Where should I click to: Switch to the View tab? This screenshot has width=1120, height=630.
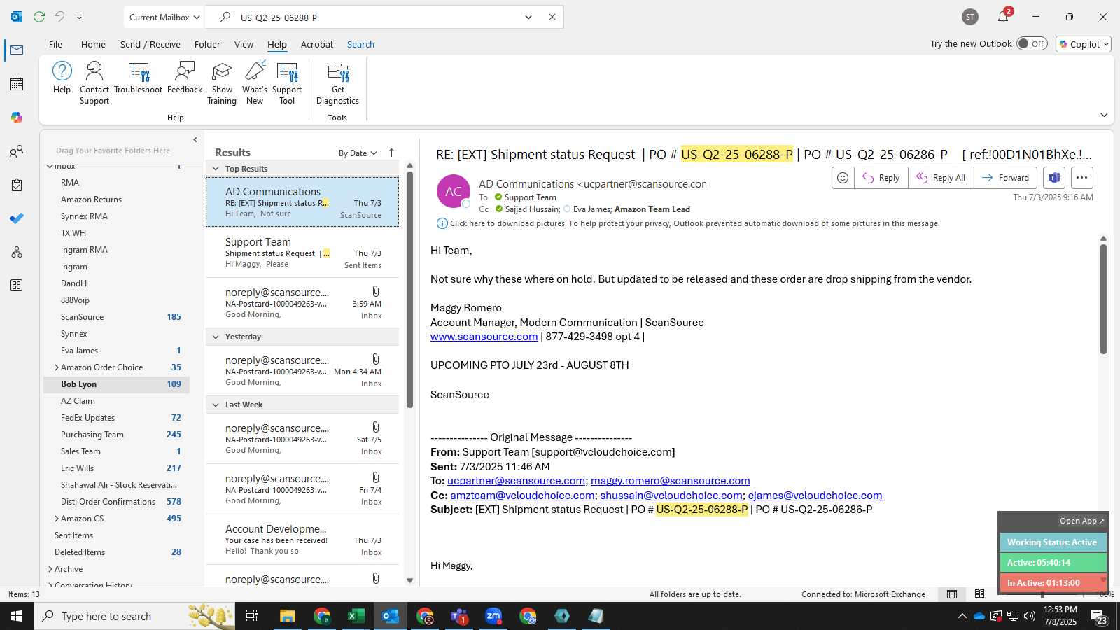(x=244, y=44)
